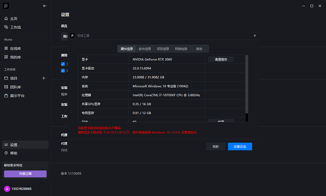Image resolution: width=326 pixels, height=196 pixels.
Task: Add a new project with plus icon
Action: tap(43, 78)
